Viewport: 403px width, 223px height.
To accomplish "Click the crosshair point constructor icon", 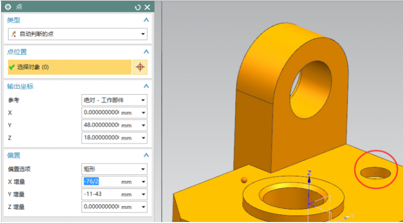I will (140, 67).
